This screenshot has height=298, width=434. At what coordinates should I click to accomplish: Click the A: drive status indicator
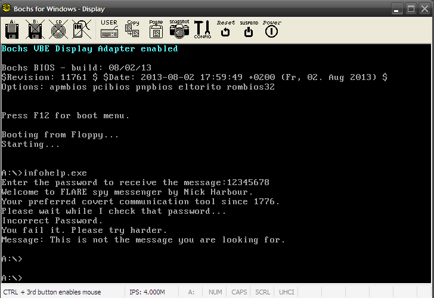pyautogui.click(x=191, y=292)
